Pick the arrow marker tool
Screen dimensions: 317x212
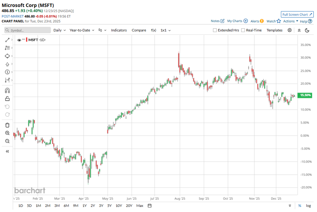[7, 64]
